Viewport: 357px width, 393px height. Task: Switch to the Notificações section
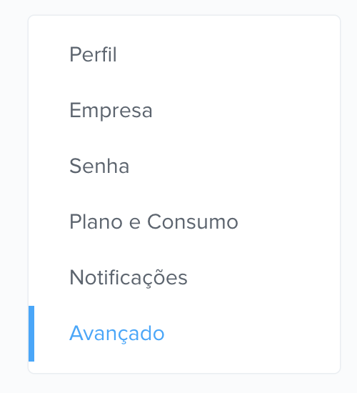129,277
